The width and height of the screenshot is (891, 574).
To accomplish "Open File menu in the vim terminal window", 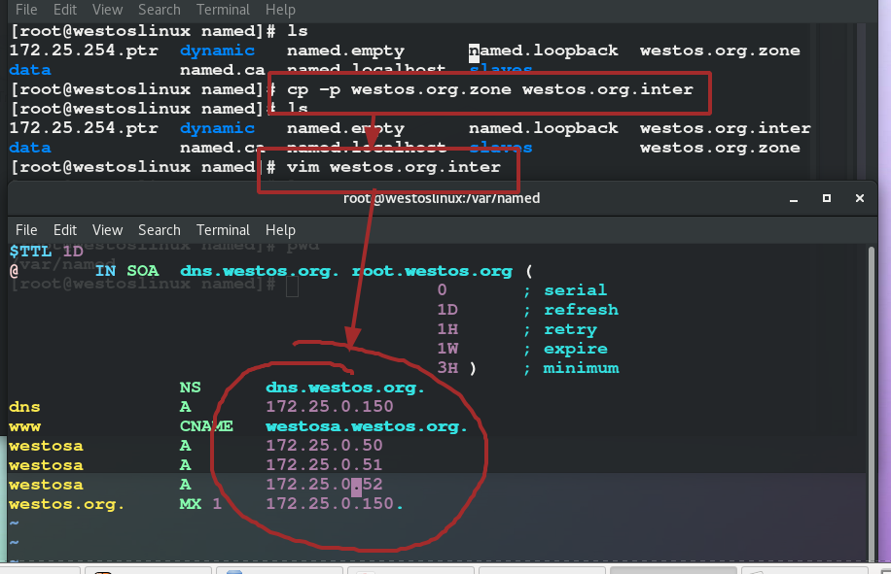I will [x=26, y=230].
